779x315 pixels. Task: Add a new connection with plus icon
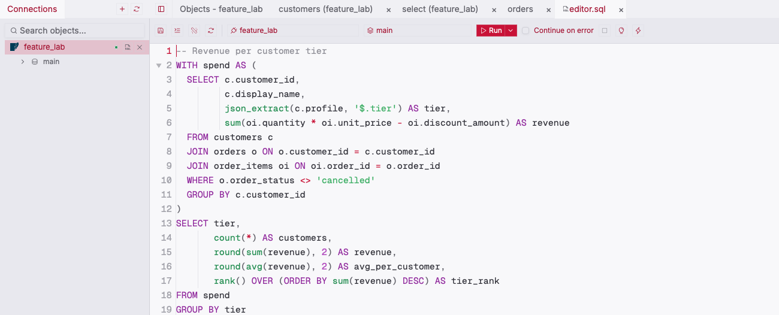click(122, 9)
